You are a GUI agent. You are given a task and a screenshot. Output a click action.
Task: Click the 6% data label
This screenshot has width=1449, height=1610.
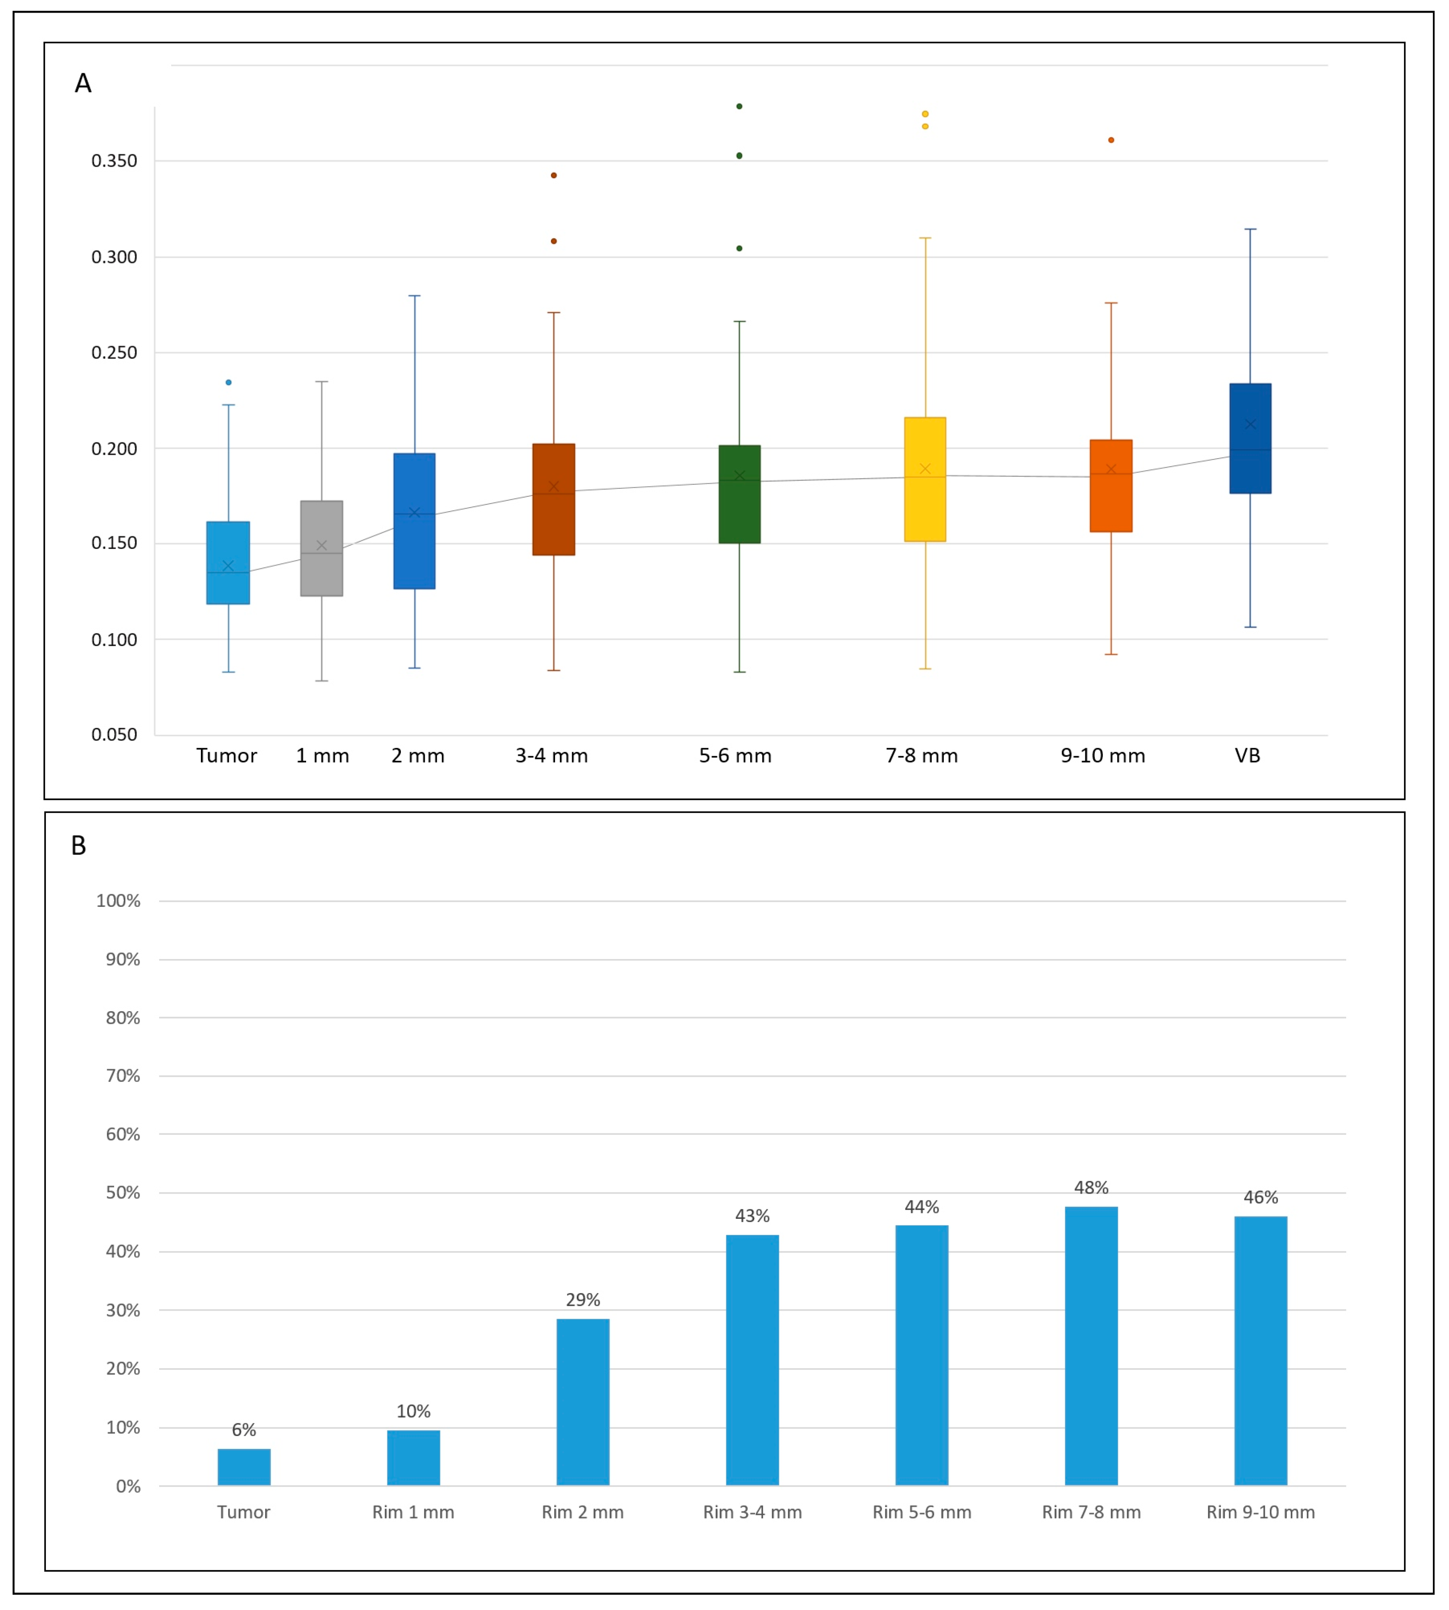[x=244, y=1430]
